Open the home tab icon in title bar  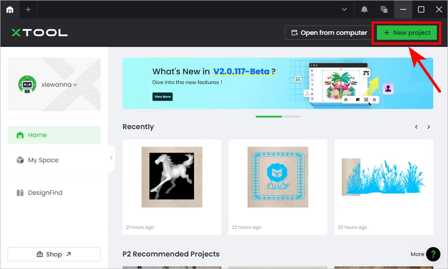tap(10, 9)
